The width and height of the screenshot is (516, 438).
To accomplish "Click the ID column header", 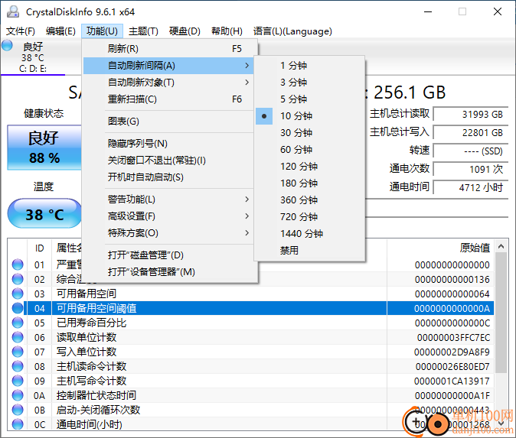I will tap(40, 248).
